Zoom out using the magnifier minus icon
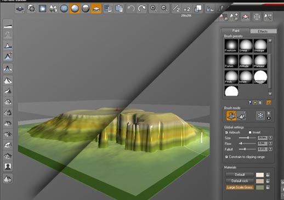Image resolution: width=284 pixels, height=200 pixels. (164, 8)
